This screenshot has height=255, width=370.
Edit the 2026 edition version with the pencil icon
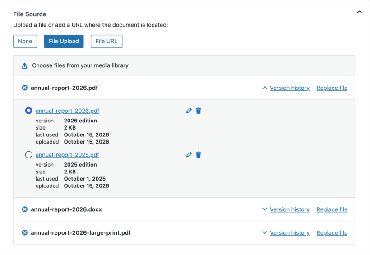point(189,111)
